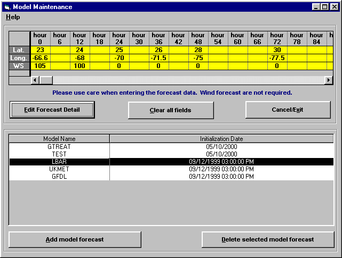Screen dimensions: 342x258
Task: Select the GTREAT model row
Action: pyautogui.click(x=59, y=146)
